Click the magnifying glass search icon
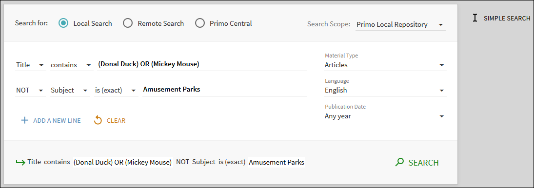The image size is (534, 188). pyautogui.click(x=399, y=162)
